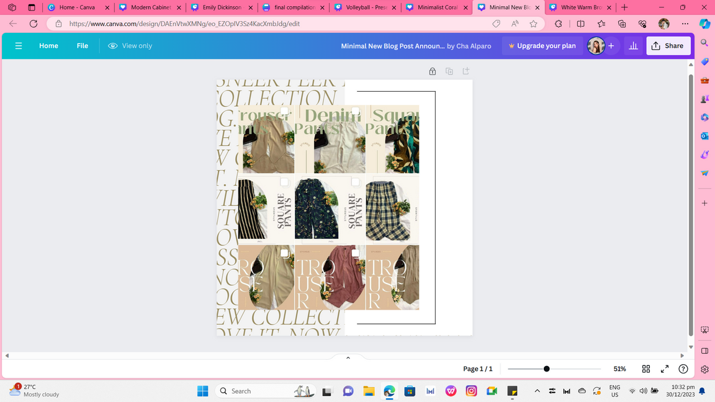Show hidden system tray icons

tap(537, 391)
